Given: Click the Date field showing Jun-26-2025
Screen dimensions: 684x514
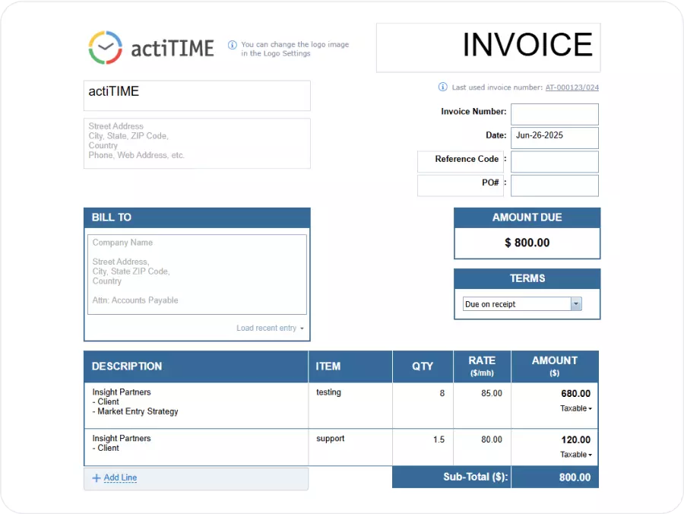Looking at the screenshot, I should click(554, 138).
